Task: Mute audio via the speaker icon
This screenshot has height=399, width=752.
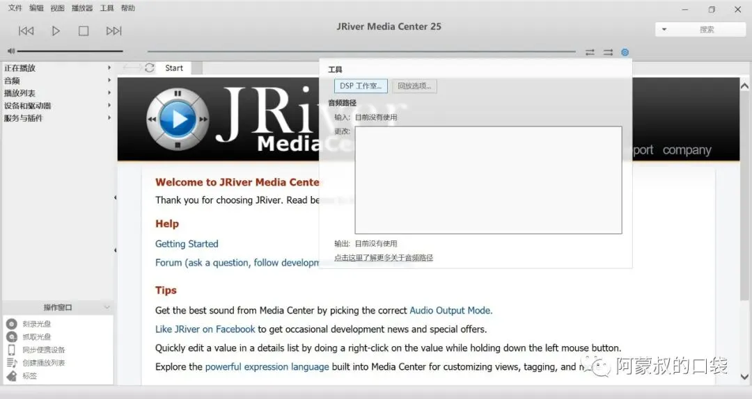Action: point(11,51)
